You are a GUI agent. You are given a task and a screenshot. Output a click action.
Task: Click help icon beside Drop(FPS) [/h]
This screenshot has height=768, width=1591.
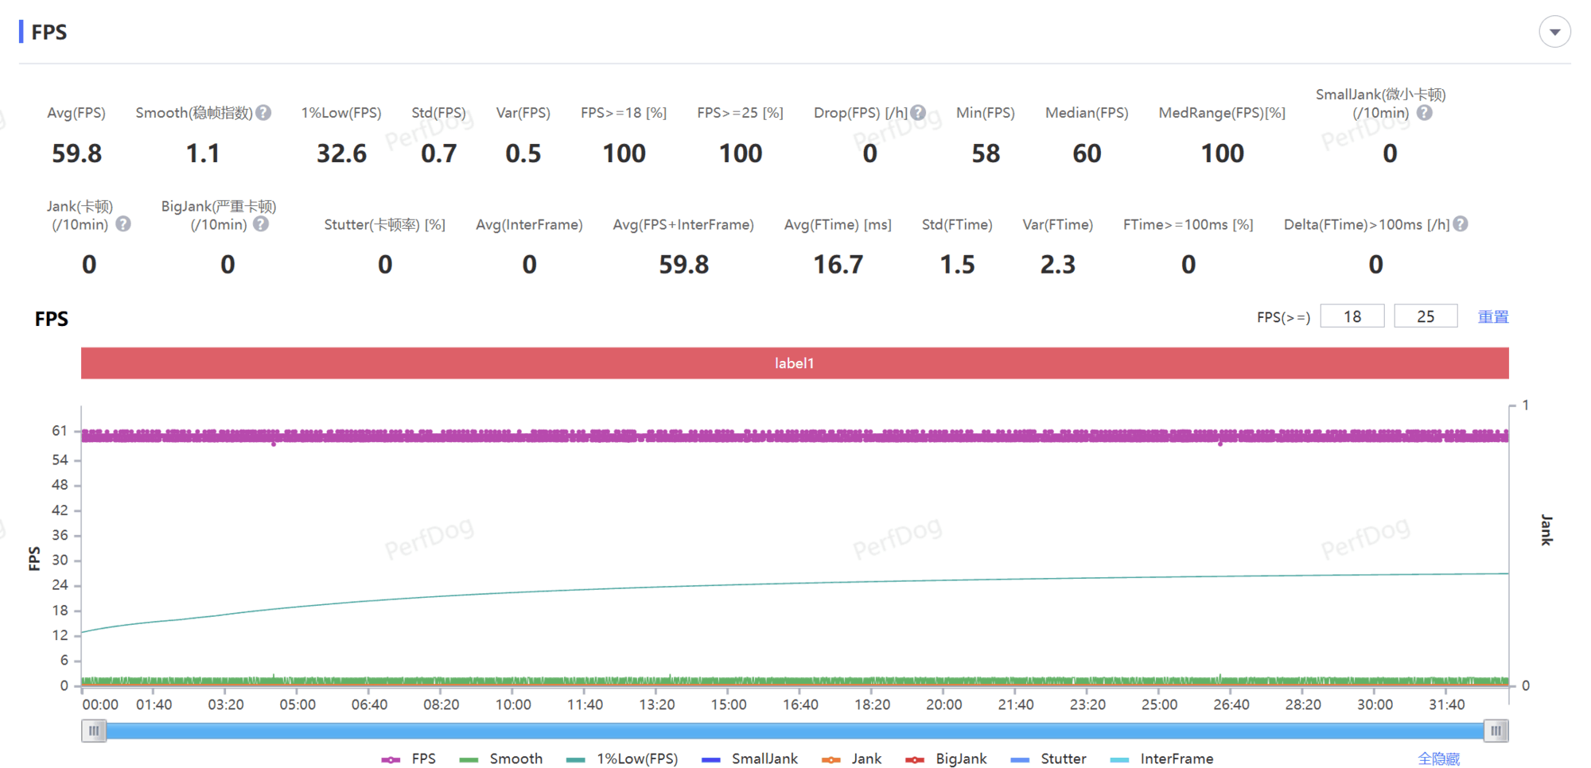(x=918, y=113)
